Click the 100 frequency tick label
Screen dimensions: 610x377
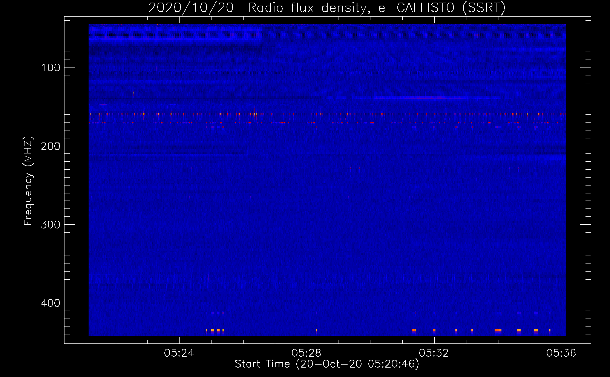(51, 67)
